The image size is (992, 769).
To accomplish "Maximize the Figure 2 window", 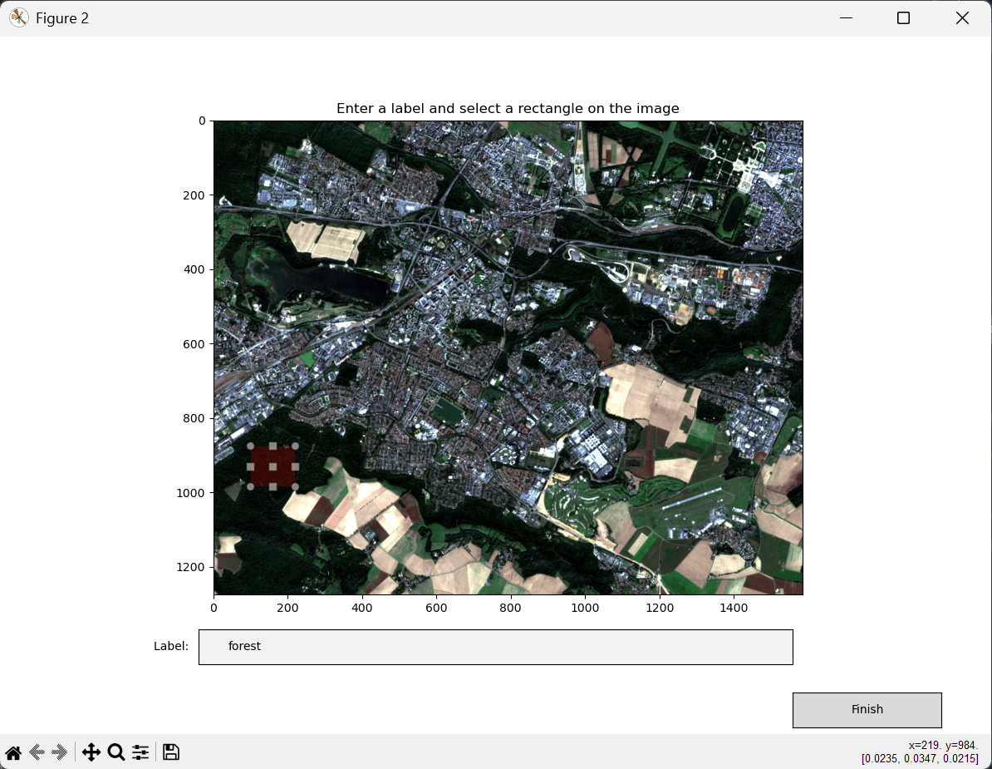I will coord(903,18).
